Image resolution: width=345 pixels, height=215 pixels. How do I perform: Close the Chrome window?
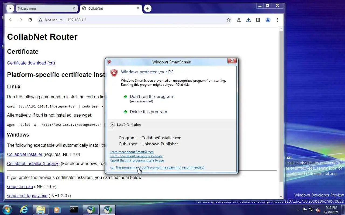click(x=278, y=6)
